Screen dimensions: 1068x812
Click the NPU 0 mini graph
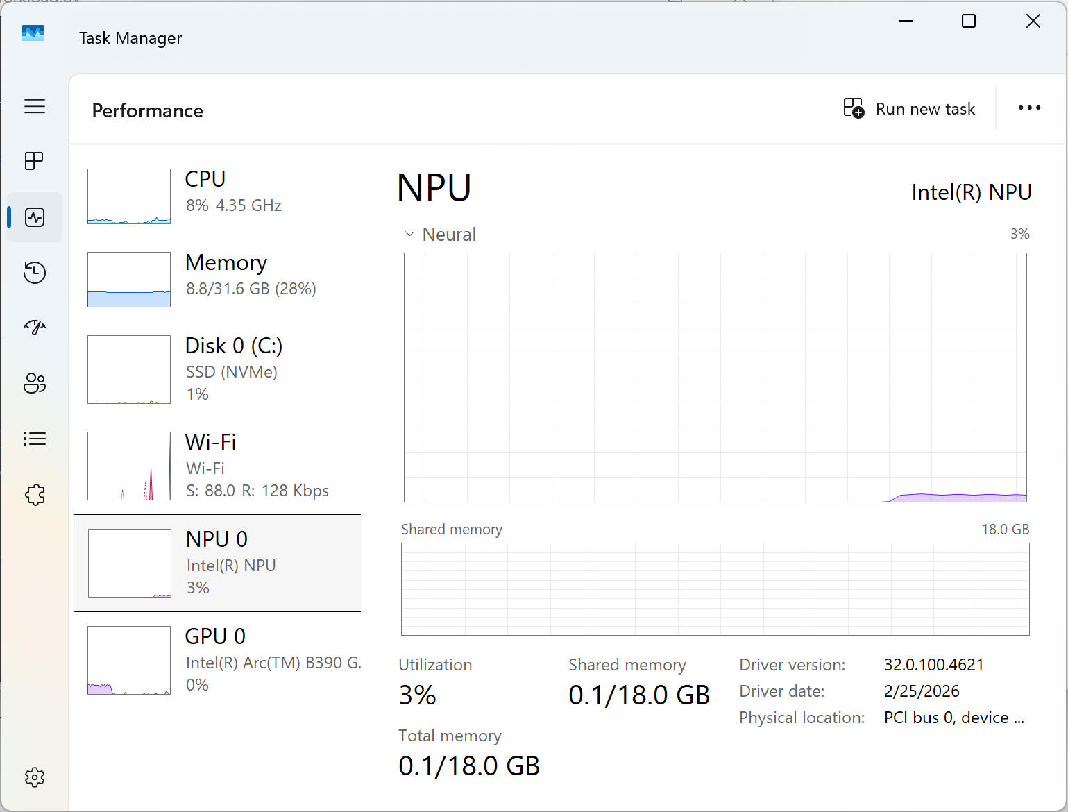130,563
